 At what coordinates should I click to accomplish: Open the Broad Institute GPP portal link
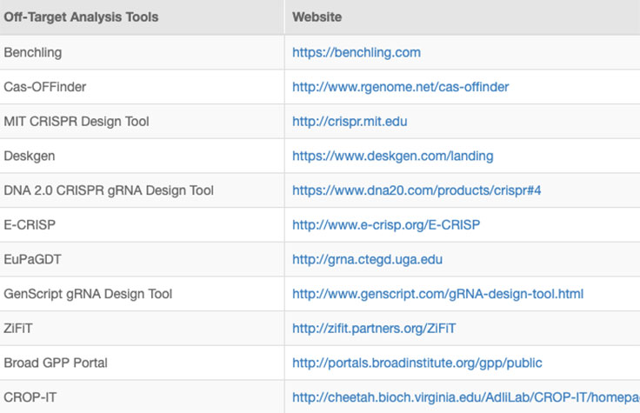tap(417, 363)
